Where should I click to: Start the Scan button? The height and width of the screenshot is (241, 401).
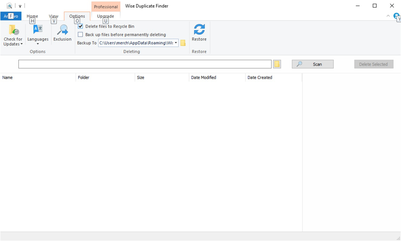pos(313,64)
